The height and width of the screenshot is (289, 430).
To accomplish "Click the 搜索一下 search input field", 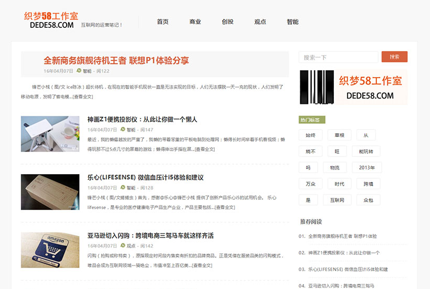I will 339,57.
